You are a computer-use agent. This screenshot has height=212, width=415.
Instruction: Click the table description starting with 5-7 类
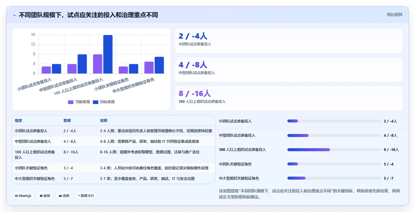(147, 178)
